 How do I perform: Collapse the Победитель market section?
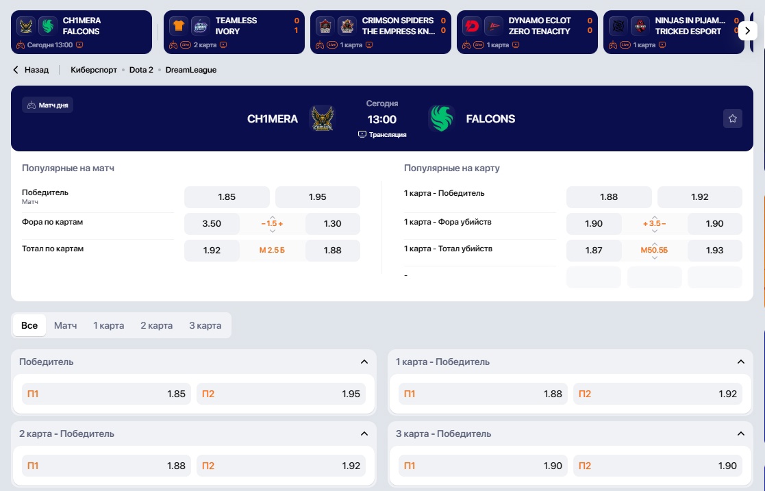[x=364, y=362]
